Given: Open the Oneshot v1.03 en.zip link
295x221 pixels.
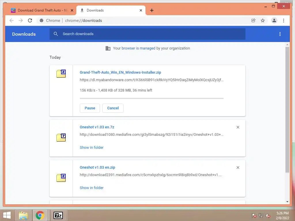Looking at the screenshot, I should (x=97, y=167).
